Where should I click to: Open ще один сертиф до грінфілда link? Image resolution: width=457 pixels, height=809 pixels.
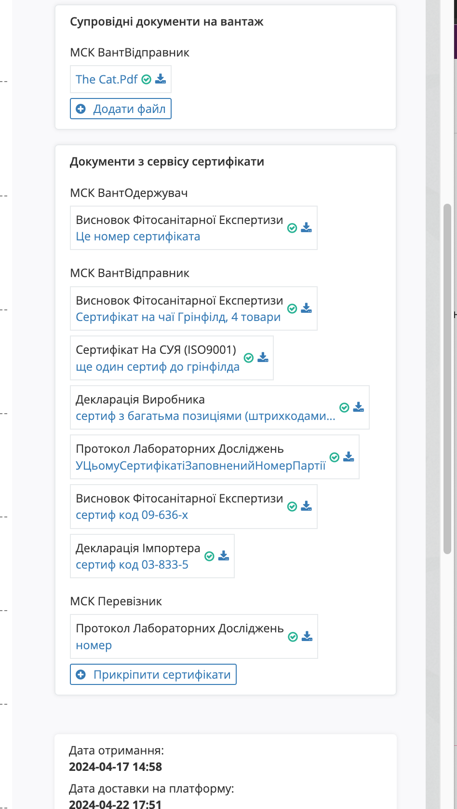[x=158, y=367]
